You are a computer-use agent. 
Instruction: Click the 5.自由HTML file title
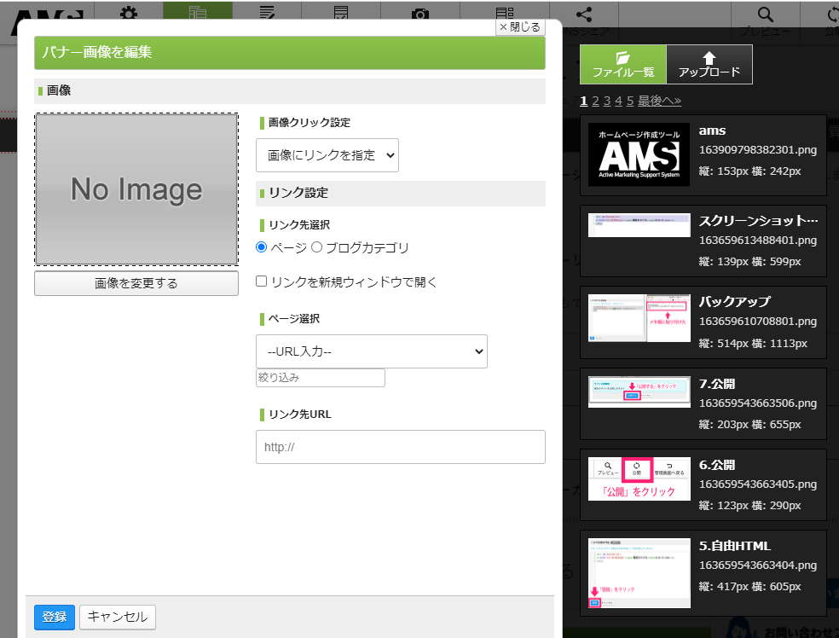point(735,546)
